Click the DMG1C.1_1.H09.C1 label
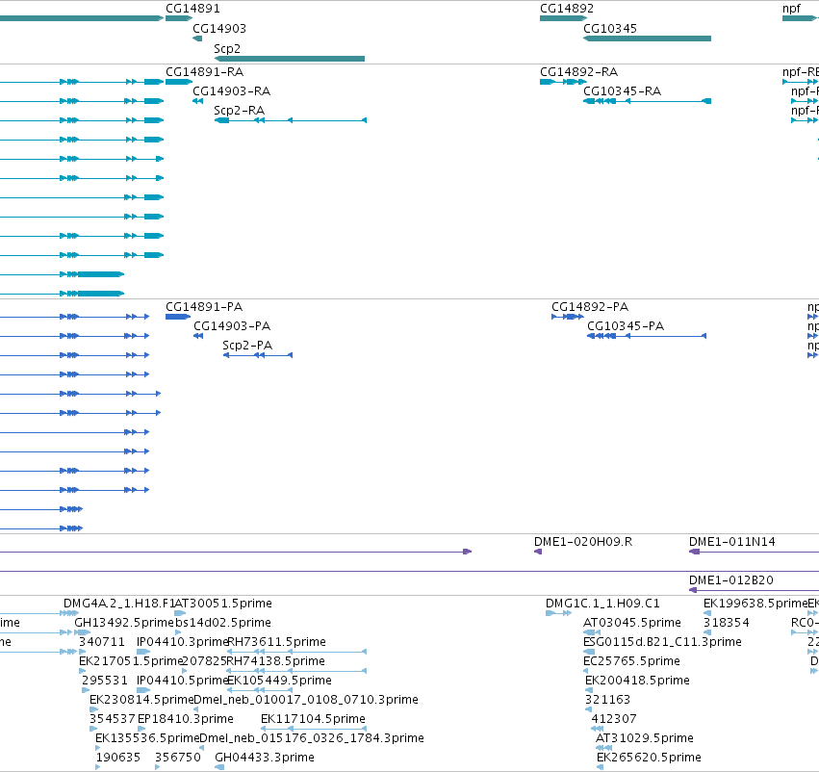The width and height of the screenshot is (819, 772). (x=602, y=604)
